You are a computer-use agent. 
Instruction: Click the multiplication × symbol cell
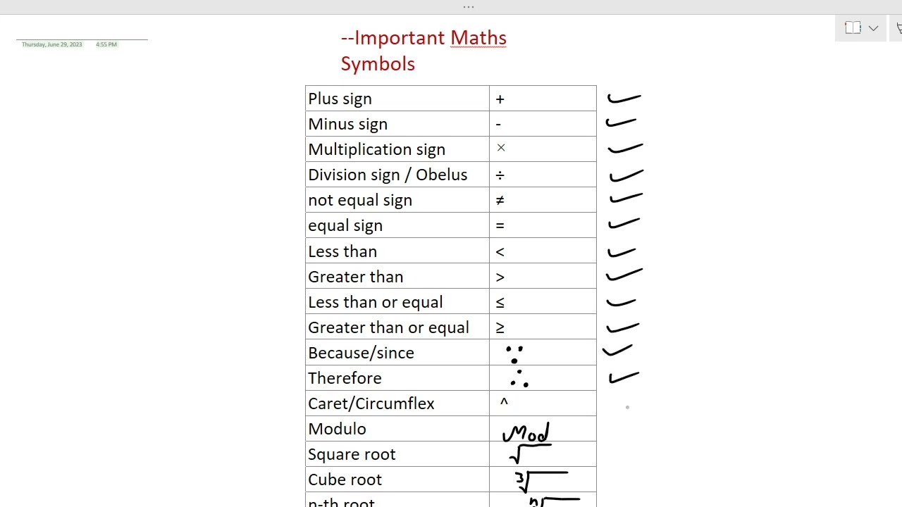tap(543, 149)
